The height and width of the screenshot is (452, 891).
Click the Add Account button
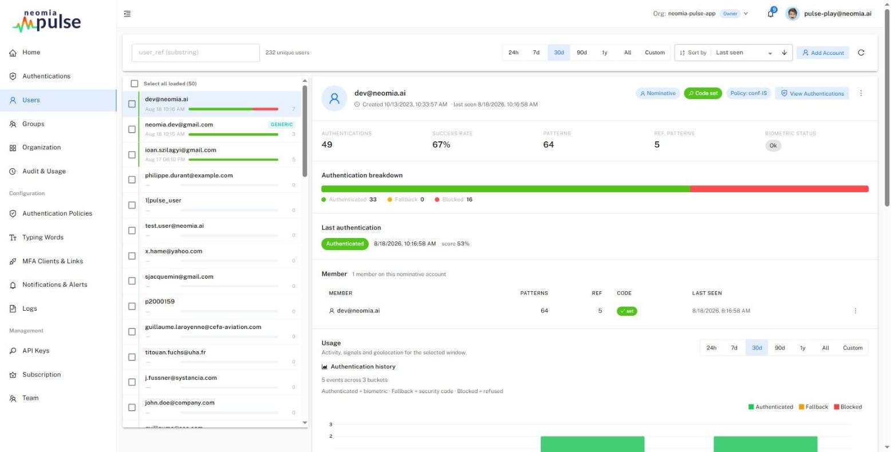tap(823, 53)
